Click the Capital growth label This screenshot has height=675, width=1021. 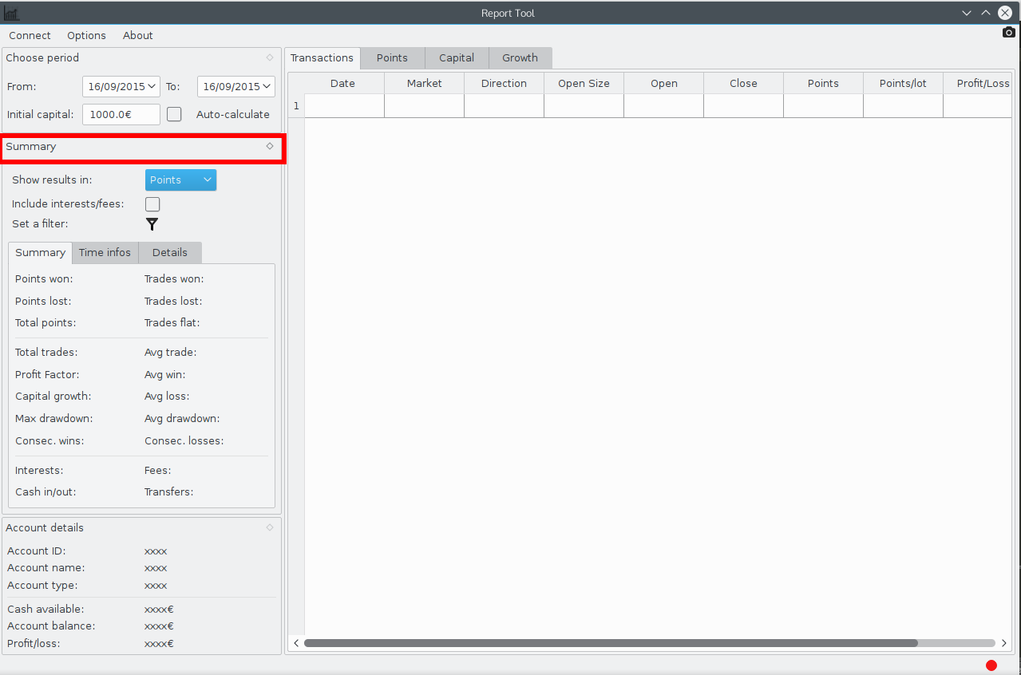click(x=53, y=396)
